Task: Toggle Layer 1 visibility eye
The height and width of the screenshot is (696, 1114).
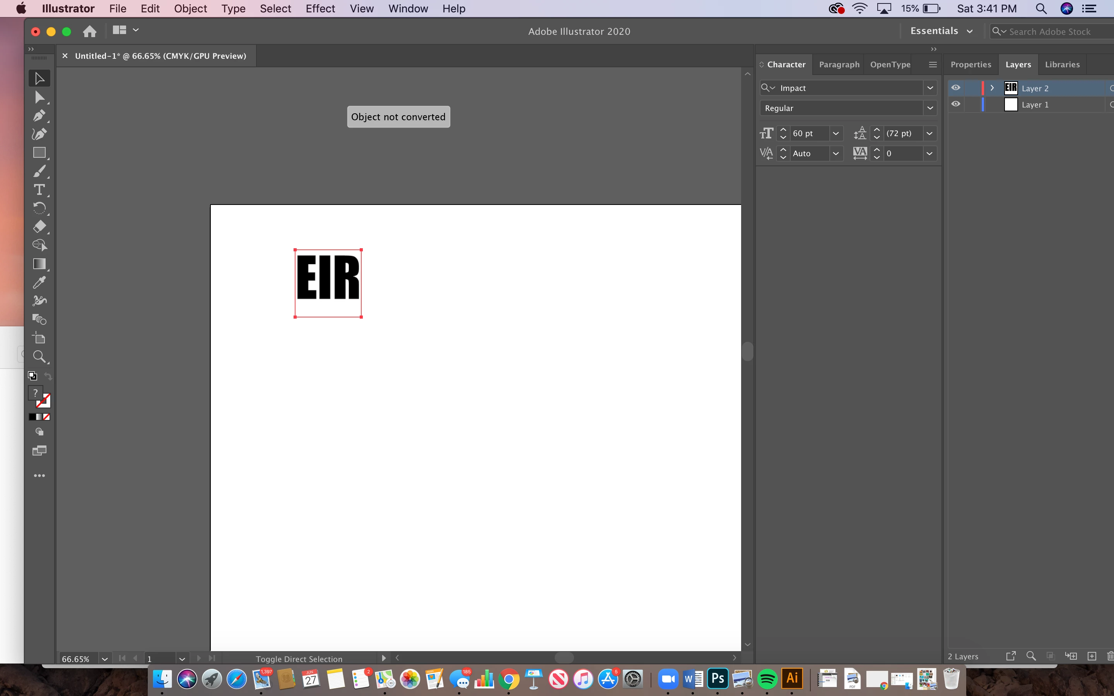Action: click(956, 104)
